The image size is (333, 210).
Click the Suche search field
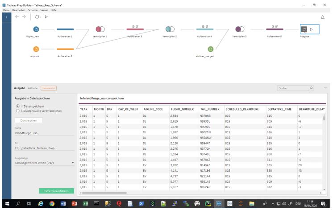290,89
